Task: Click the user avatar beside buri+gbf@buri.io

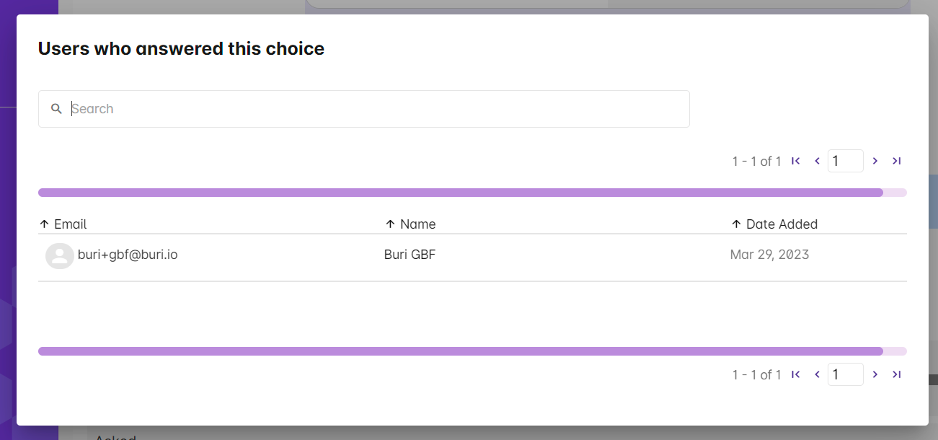Action: [x=59, y=256]
